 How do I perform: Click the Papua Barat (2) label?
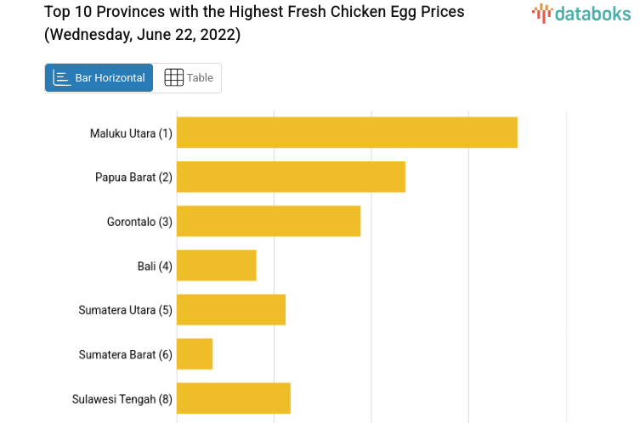point(133,178)
